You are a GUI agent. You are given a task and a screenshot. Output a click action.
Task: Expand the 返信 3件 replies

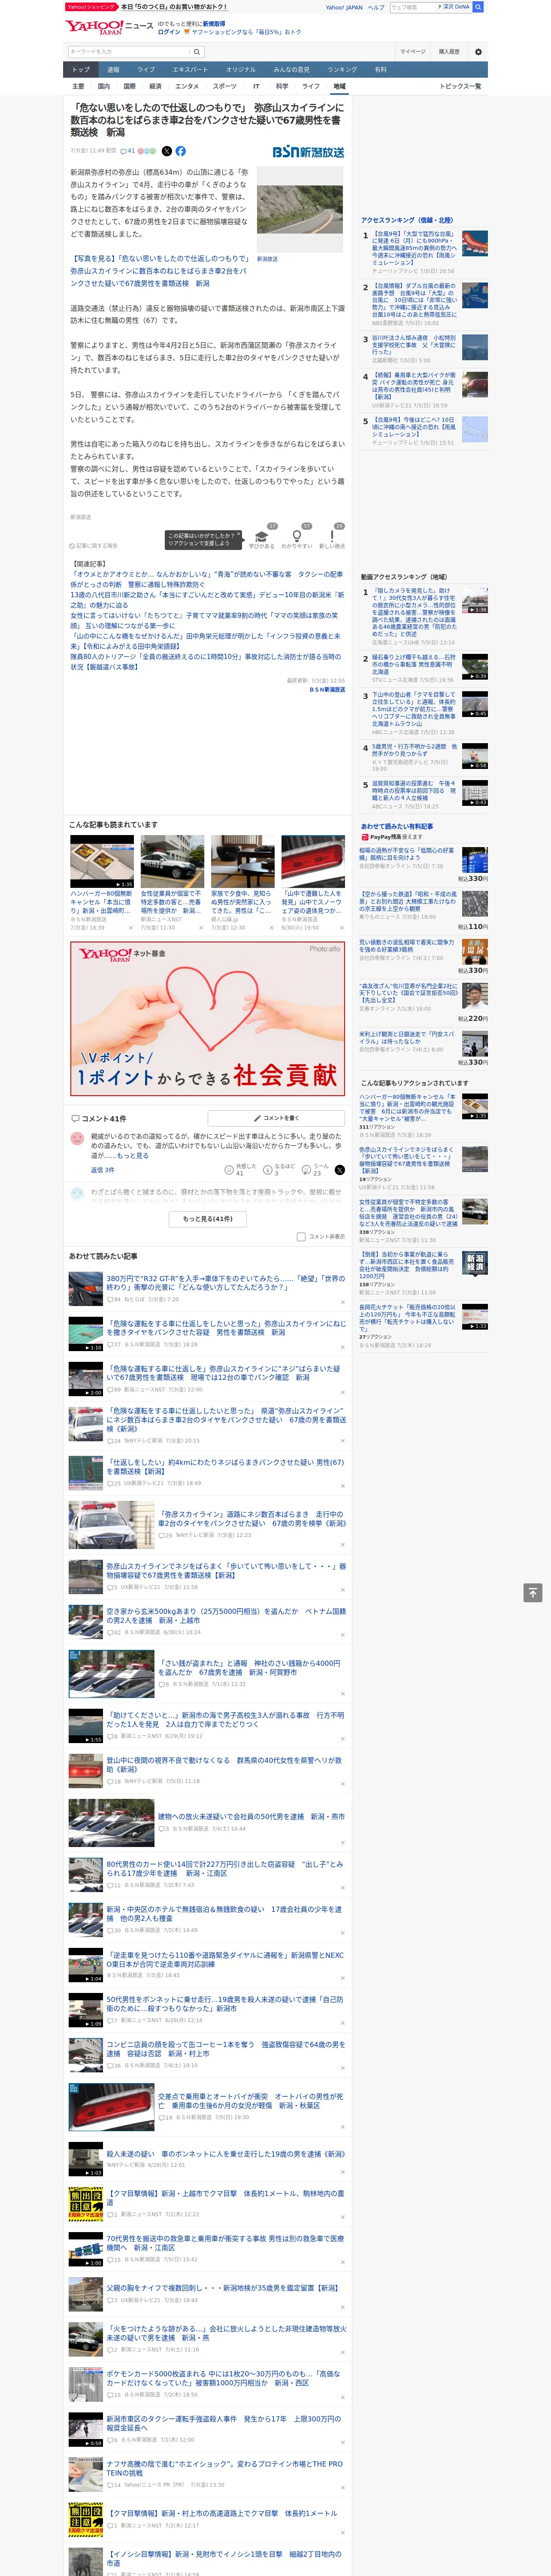(103, 1170)
